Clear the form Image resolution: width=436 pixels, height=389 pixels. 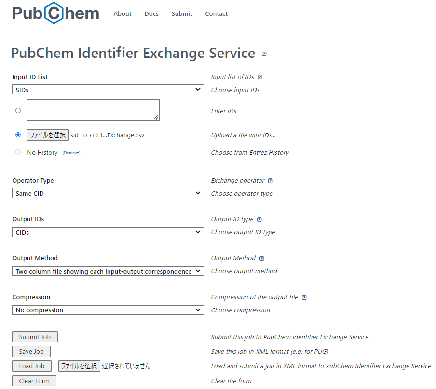(34, 380)
